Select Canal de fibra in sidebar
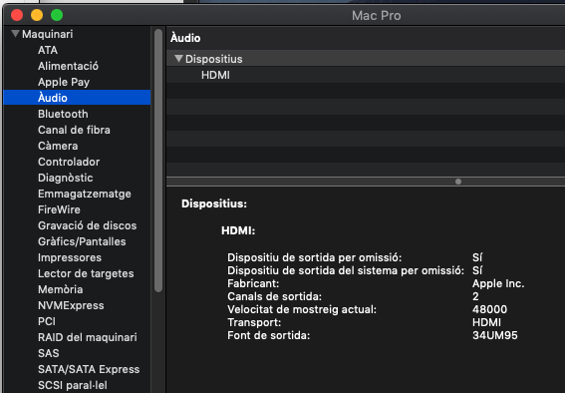The height and width of the screenshot is (393, 565). pyautogui.click(x=74, y=130)
